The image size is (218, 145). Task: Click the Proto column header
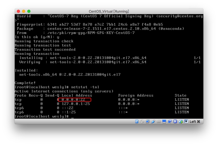20,95
